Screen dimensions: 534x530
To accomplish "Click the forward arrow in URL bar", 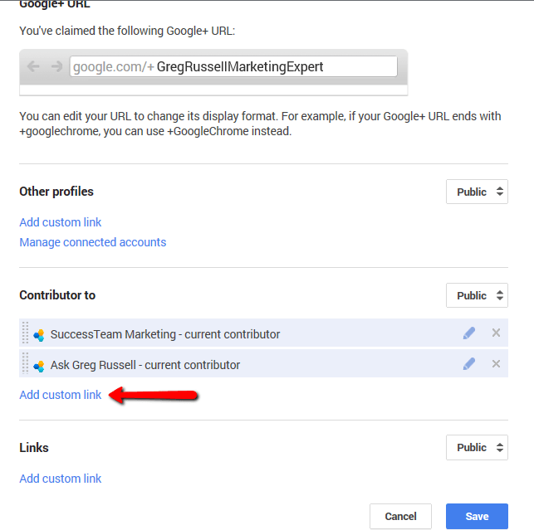I will point(56,66).
